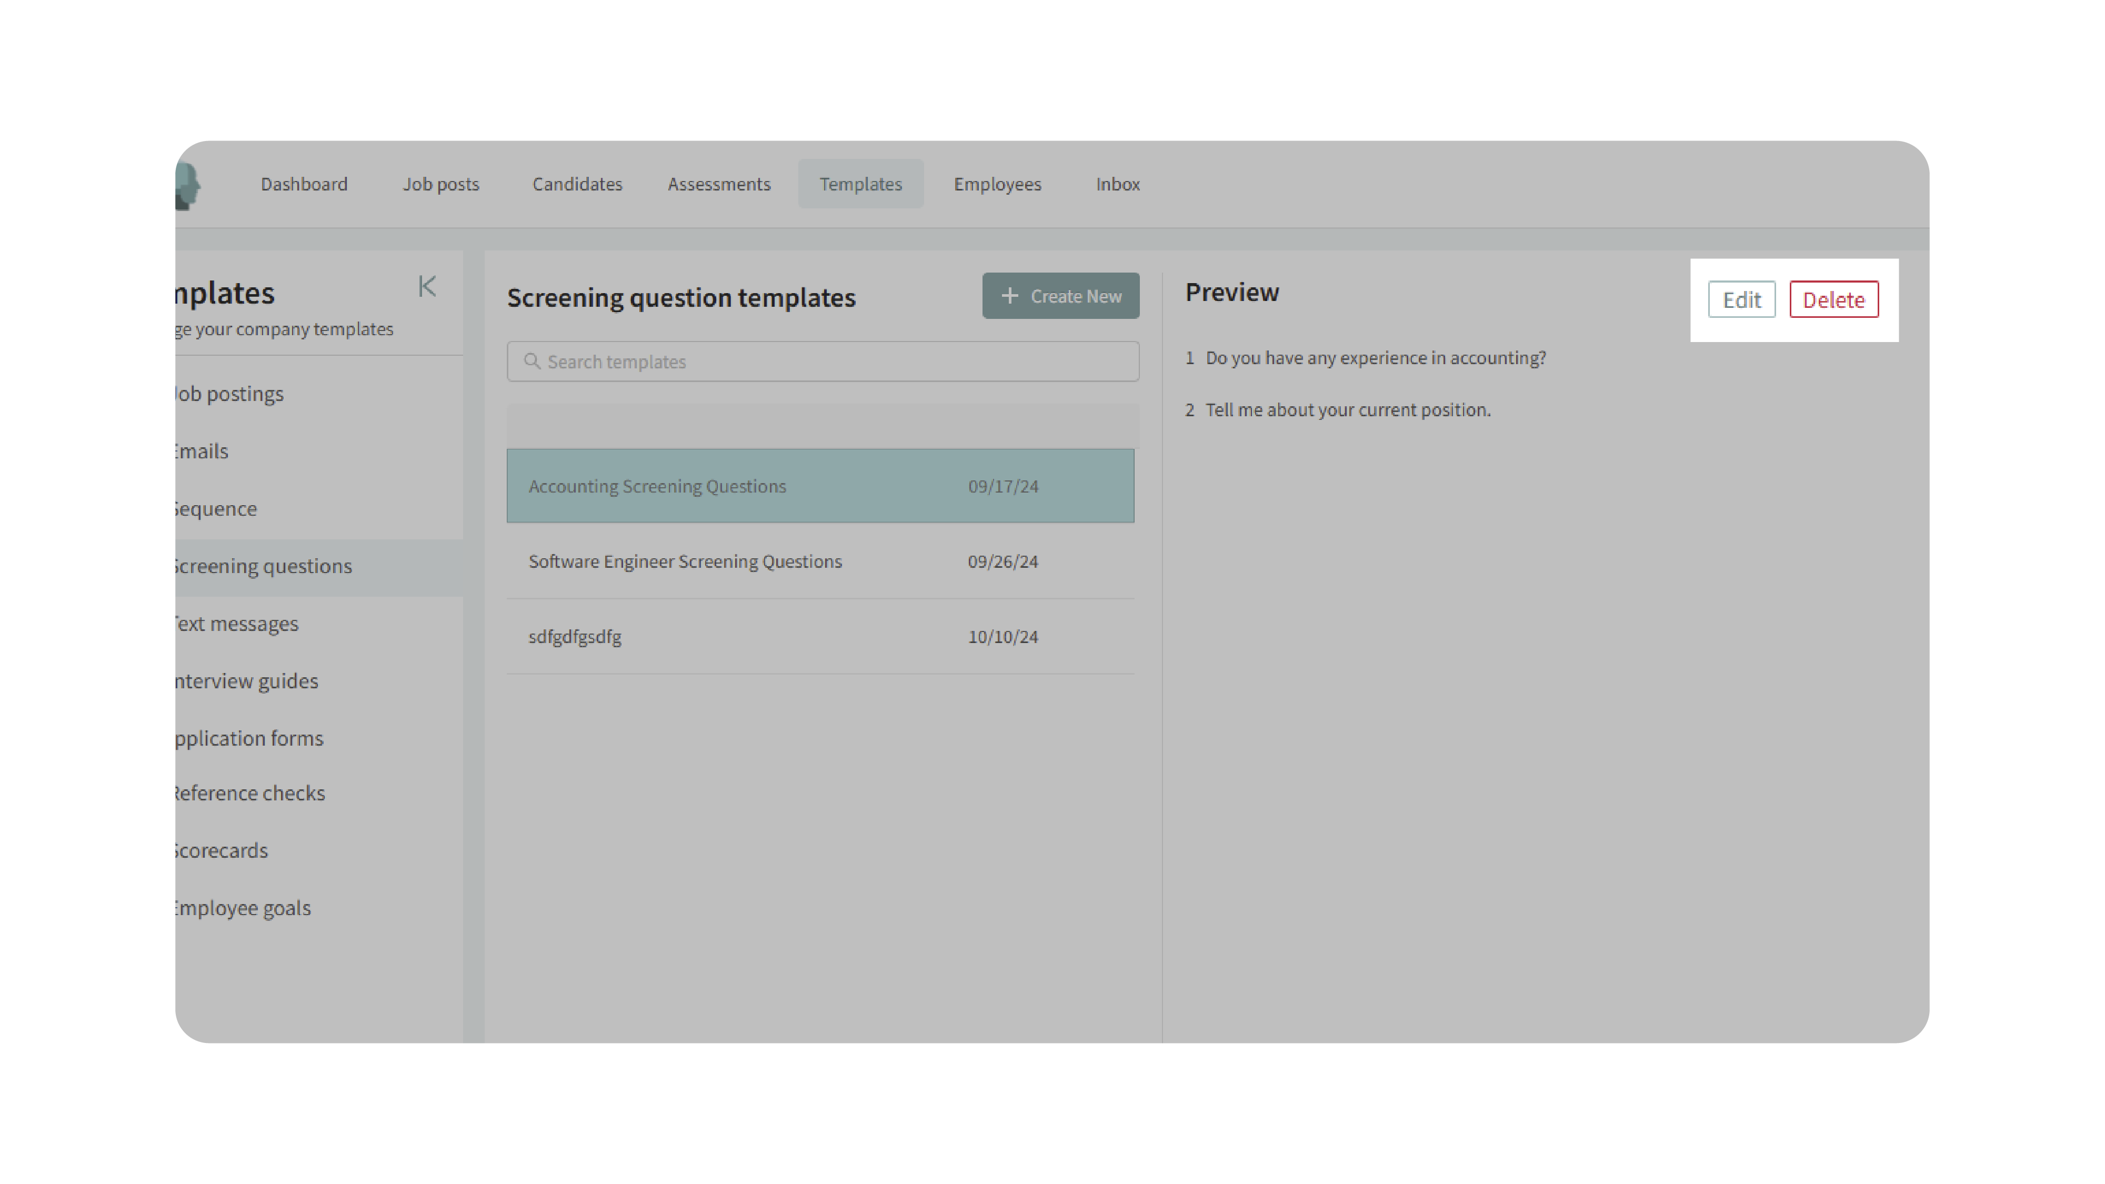2105x1184 pixels.
Task: Click the app logo in header
Action: coord(188,185)
